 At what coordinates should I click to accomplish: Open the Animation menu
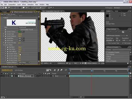pyautogui.click(x=30, y=5)
